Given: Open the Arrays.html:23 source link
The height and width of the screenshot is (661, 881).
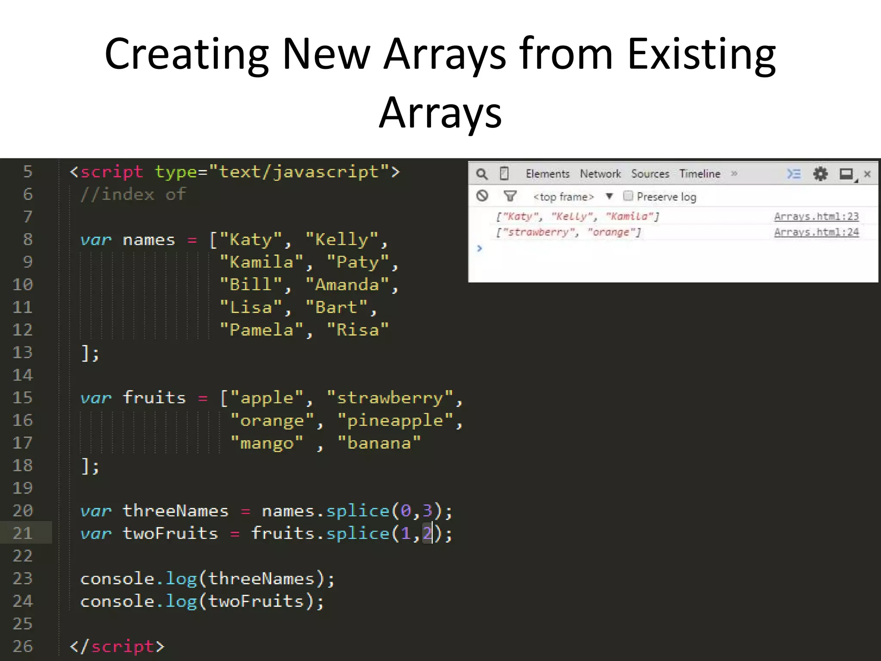Looking at the screenshot, I should pos(816,216).
